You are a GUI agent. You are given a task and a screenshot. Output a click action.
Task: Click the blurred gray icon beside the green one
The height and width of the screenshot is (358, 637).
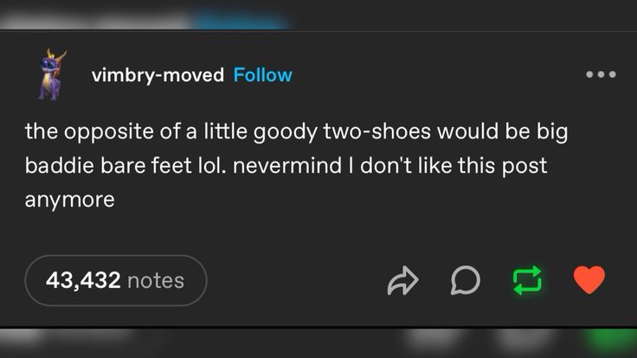[x=523, y=340]
